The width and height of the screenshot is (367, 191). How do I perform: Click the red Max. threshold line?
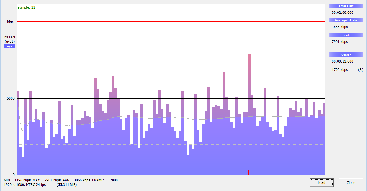click(171, 21)
